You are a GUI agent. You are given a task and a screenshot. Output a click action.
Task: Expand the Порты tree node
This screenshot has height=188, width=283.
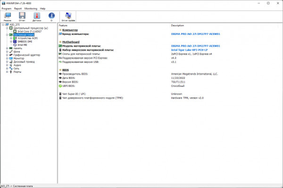pyautogui.click(x=7, y=72)
